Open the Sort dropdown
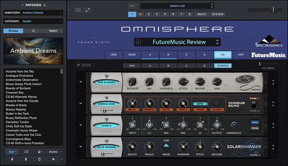This screenshot has width=288, height=166. 12,152
